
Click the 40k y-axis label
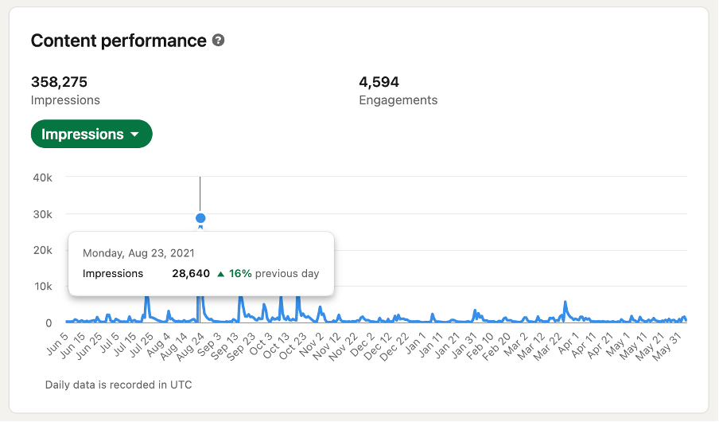43,178
